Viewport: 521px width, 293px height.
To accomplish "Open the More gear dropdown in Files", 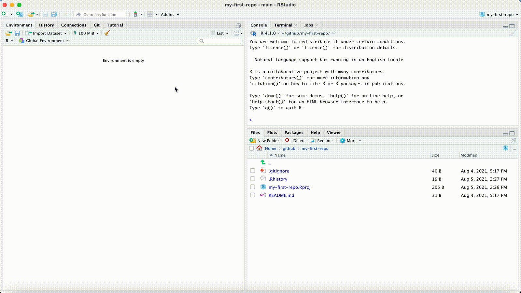I will pyautogui.click(x=350, y=141).
